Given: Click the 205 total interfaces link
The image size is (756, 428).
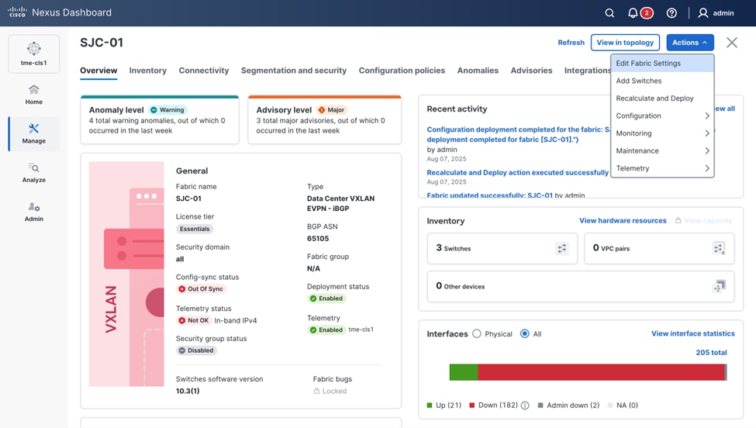Looking at the screenshot, I should pyautogui.click(x=711, y=352).
